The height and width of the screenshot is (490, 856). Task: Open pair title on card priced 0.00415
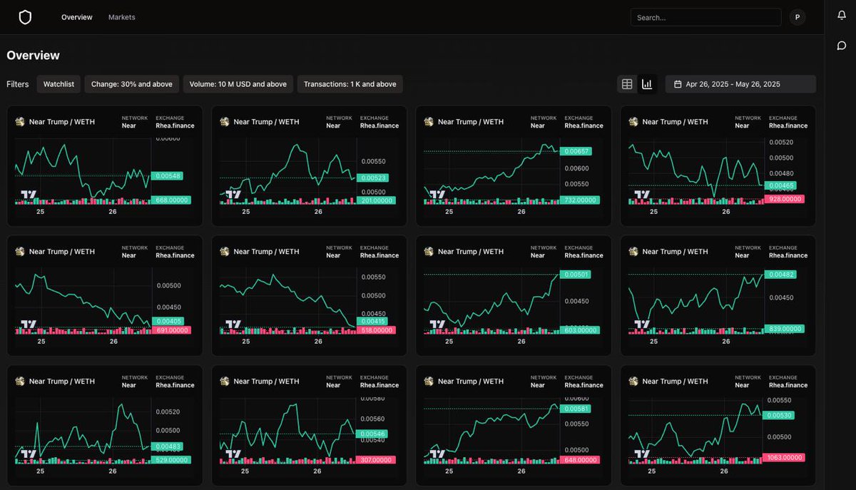[267, 252]
